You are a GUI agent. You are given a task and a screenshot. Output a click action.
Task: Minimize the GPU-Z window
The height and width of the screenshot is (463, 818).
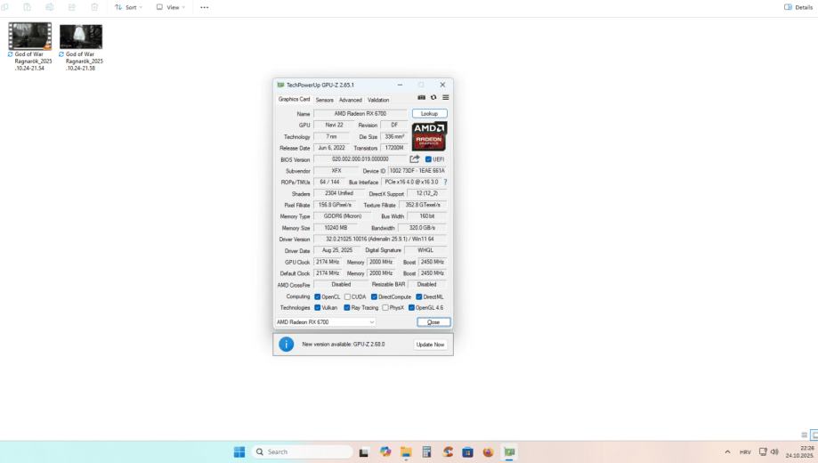coord(401,85)
